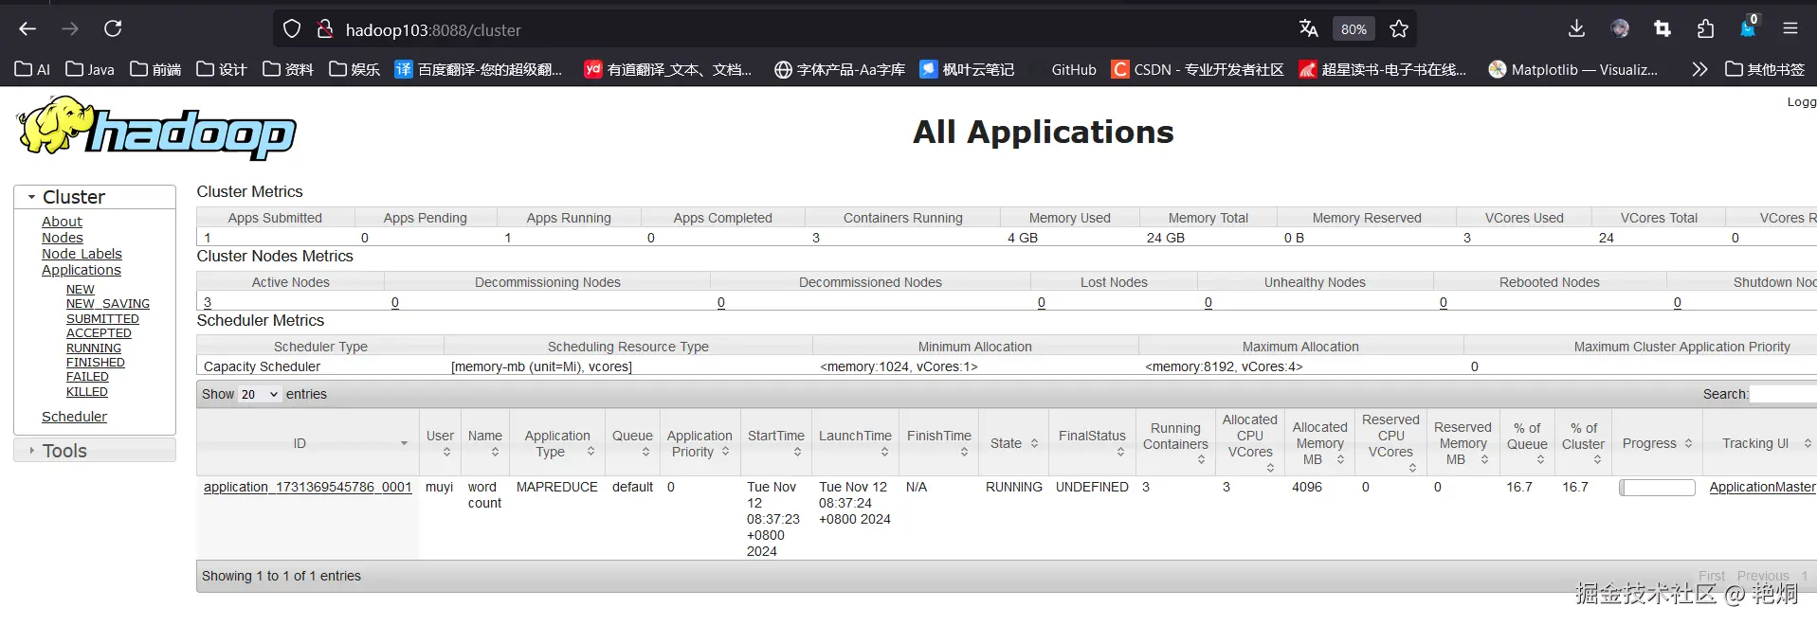Collapse the Cluster sidebar section
This screenshot has width=1817, height=625.
[x=95, y=197]
